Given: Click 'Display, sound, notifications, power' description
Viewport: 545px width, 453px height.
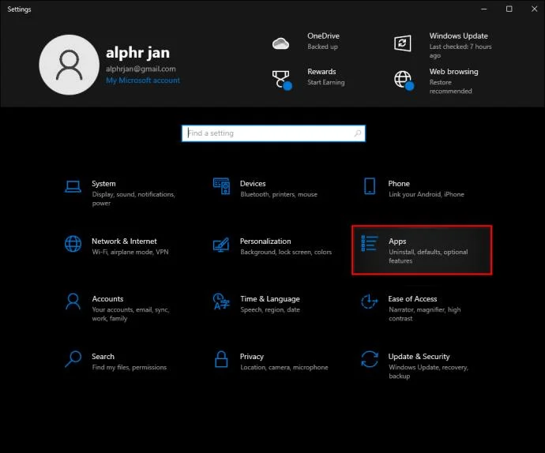Looking at the screenshot, I should click(x=133, y=199).
